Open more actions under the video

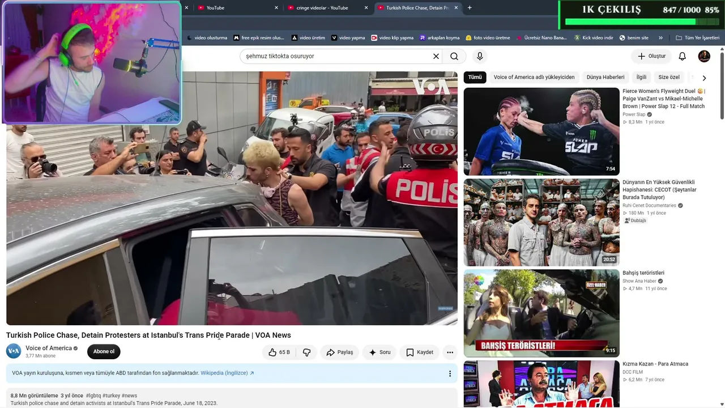450,352
